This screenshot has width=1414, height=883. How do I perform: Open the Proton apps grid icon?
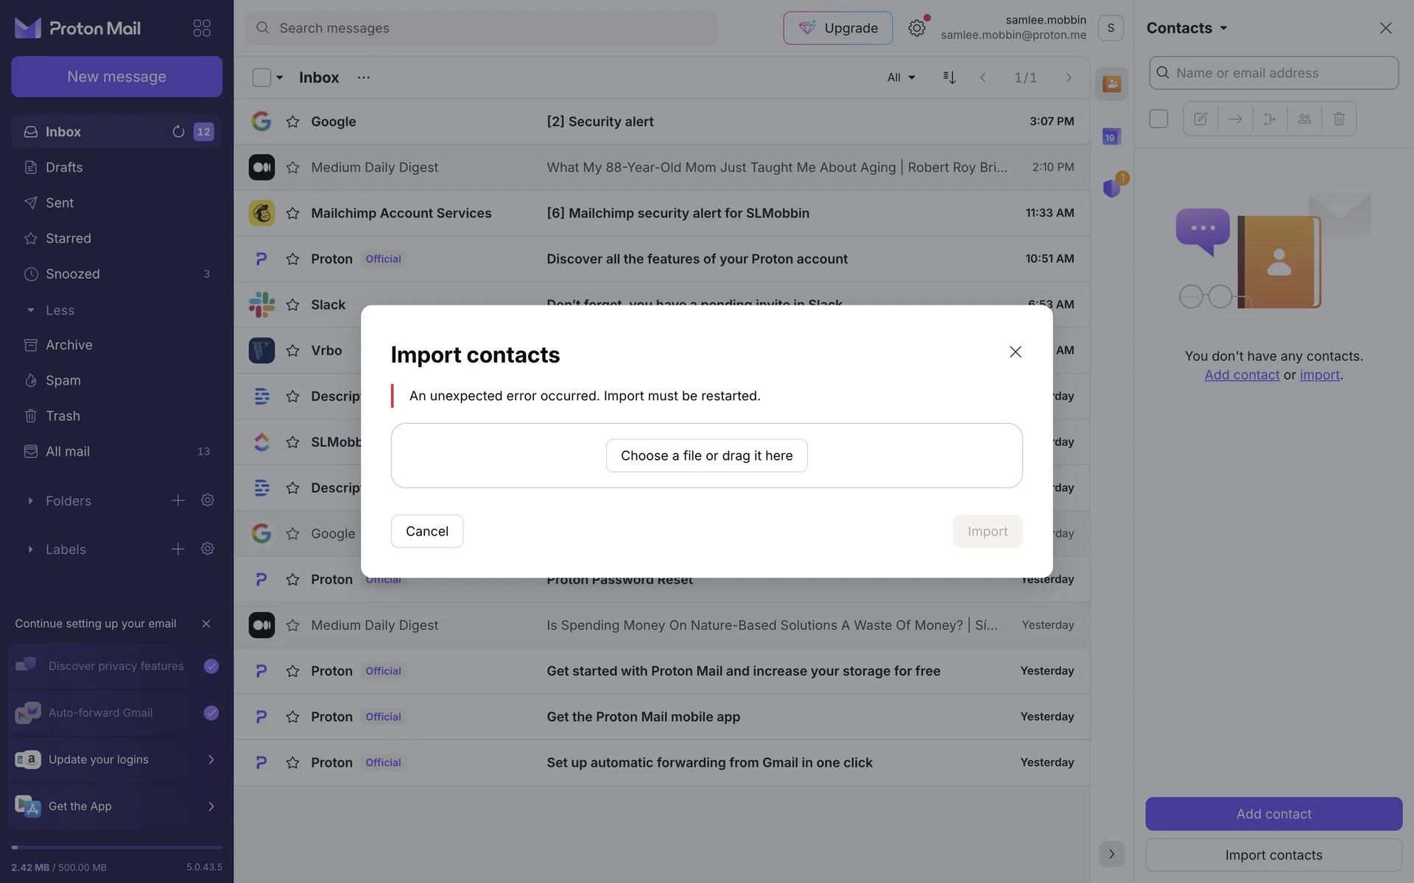[202, 28]
